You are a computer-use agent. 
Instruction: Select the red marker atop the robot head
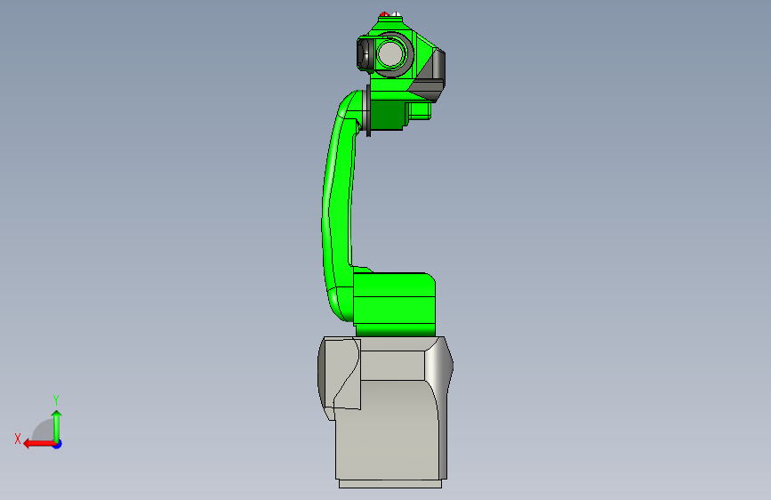click(384, 14)
